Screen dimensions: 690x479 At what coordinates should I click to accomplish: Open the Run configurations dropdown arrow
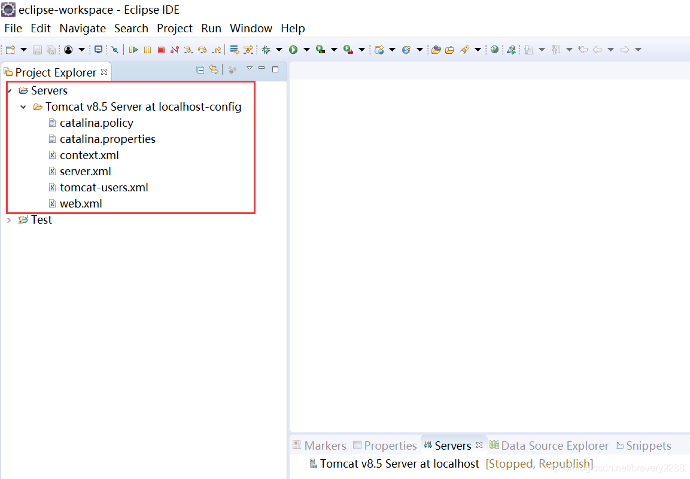click(307, 50)
